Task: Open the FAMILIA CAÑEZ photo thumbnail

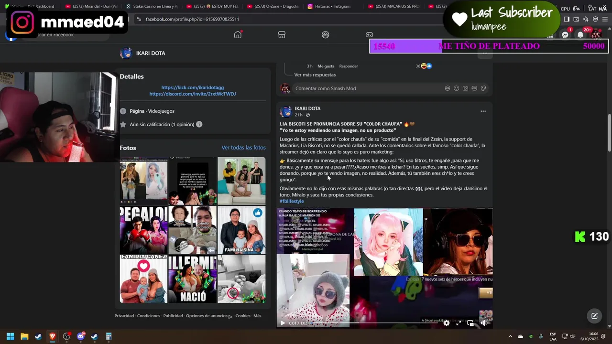Action: [143, 279]
